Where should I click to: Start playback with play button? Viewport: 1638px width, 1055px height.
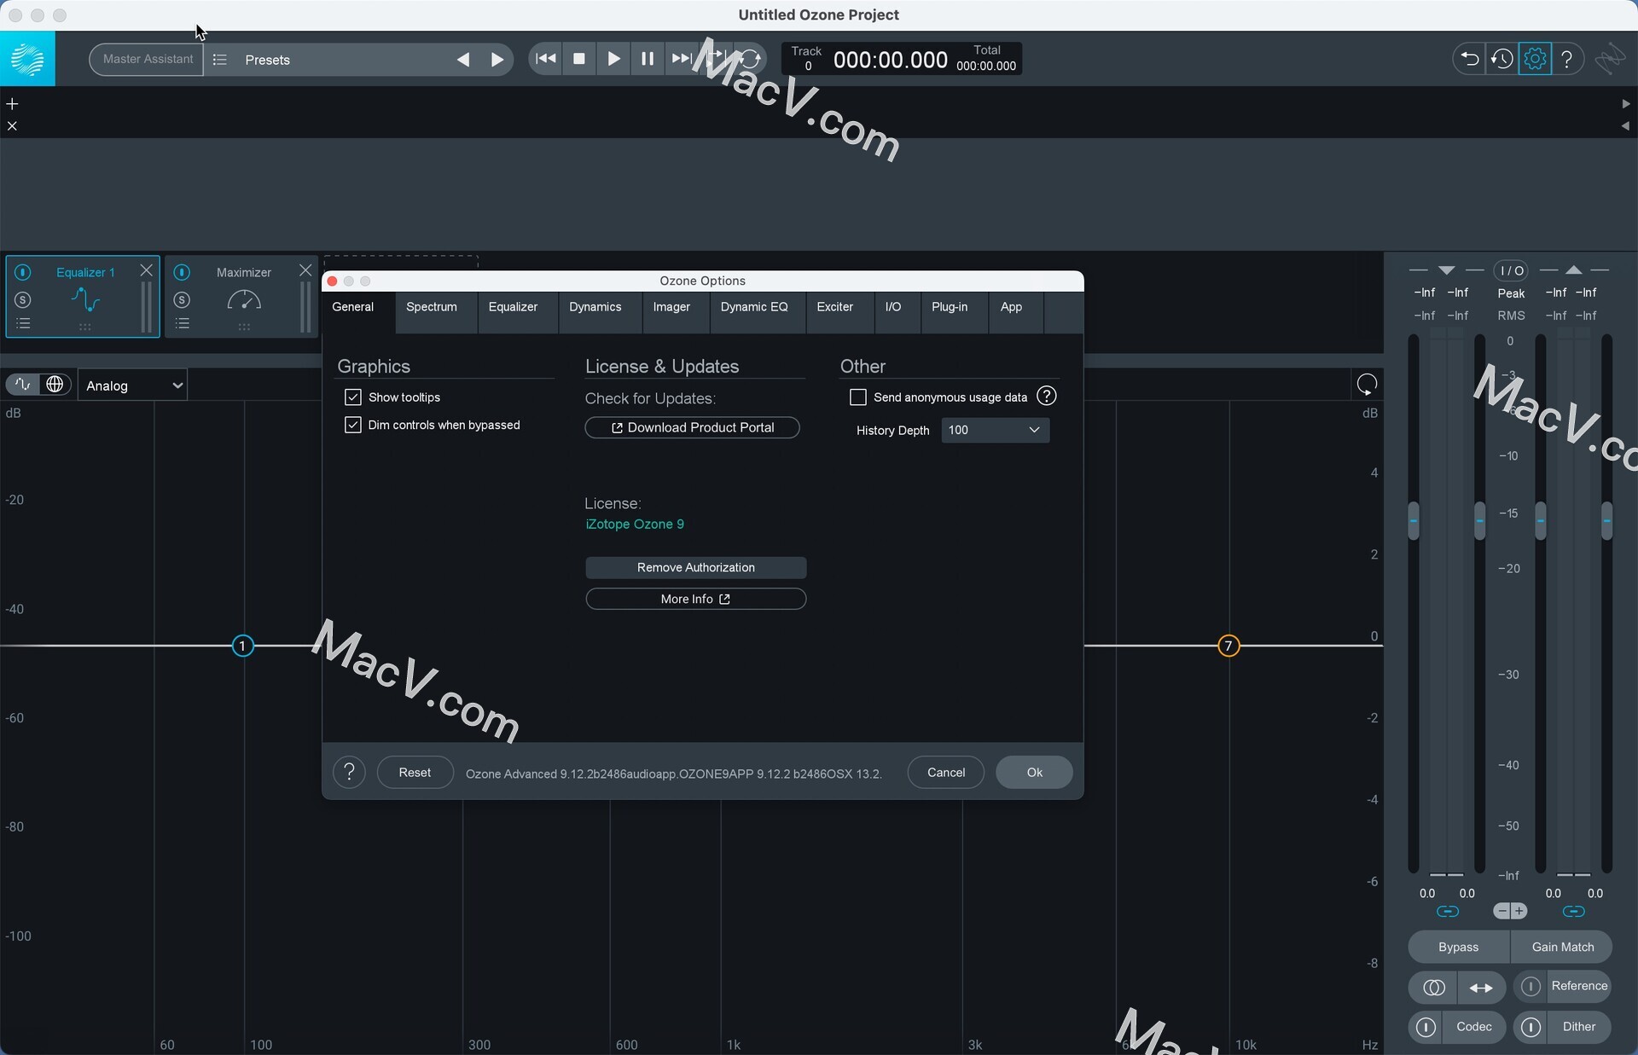[613, 59]
